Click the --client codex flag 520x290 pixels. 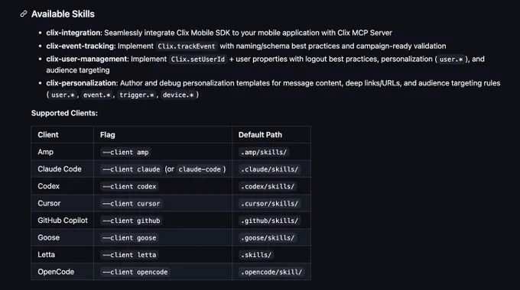coord(129,186)
